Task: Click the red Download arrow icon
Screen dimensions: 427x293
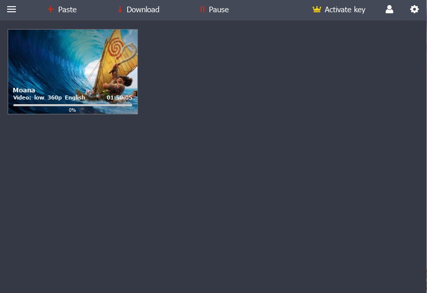Action: tap(120, 10)
